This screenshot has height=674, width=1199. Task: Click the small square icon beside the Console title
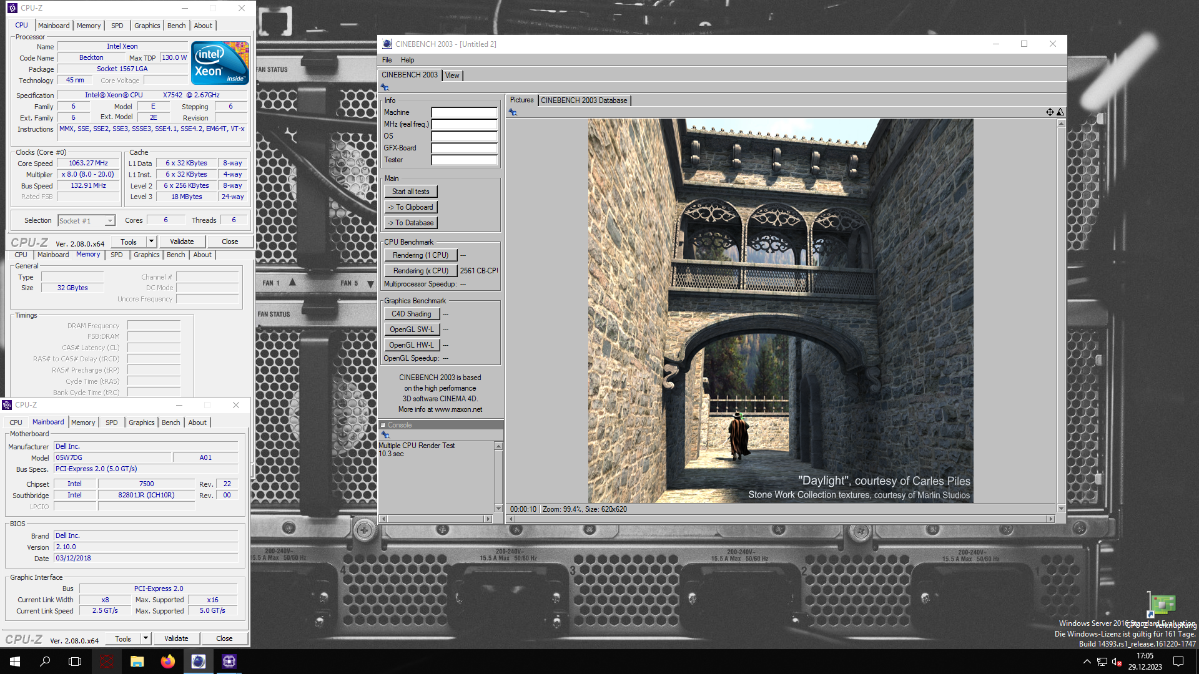point(383,425)
